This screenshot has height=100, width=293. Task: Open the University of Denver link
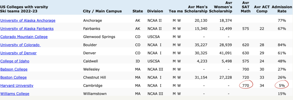(x=18, y=53)
